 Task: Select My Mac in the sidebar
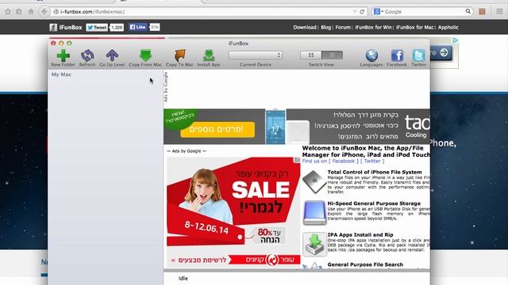pos(61,74)
